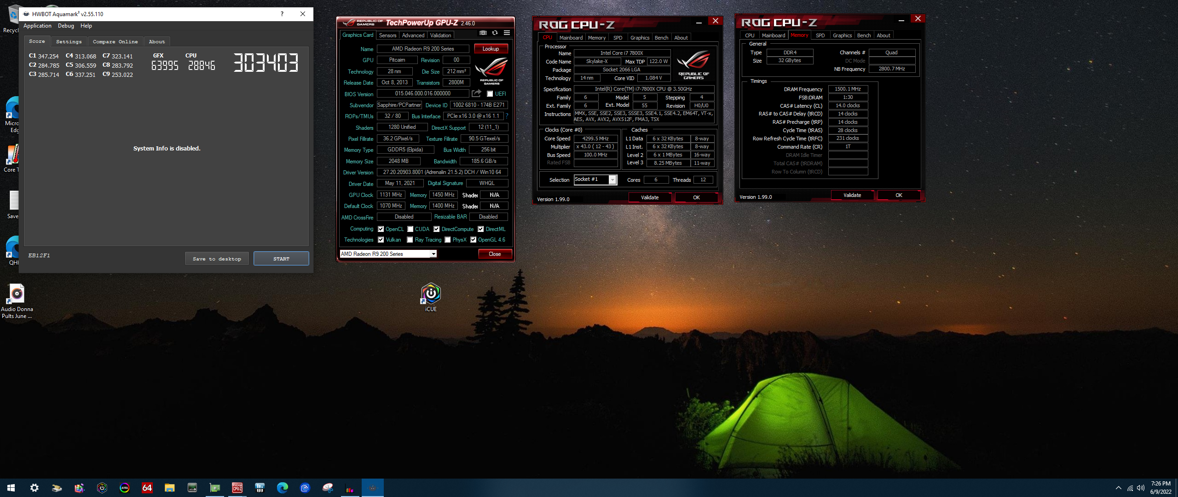The image size is (1178, 497).
Task: Open the Windows Start menu
Action: (x=11, y=488)
